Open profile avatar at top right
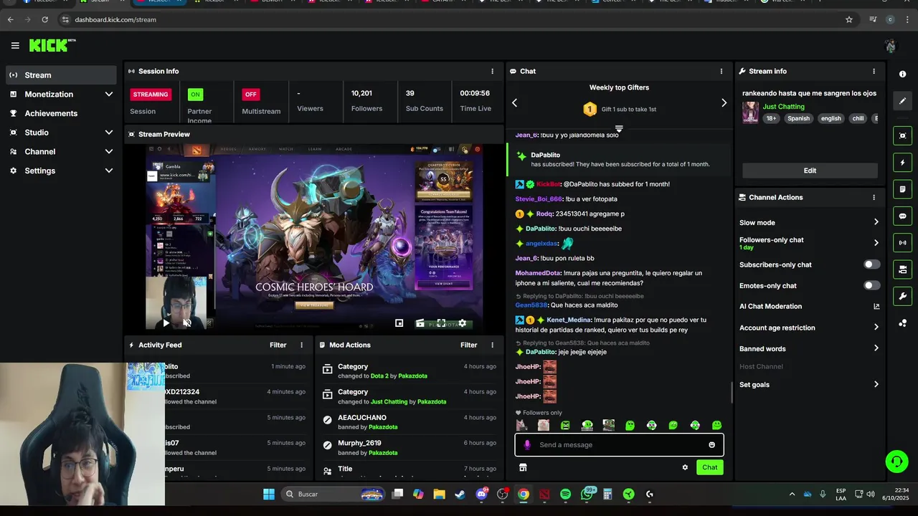 (x=891, y=46)
